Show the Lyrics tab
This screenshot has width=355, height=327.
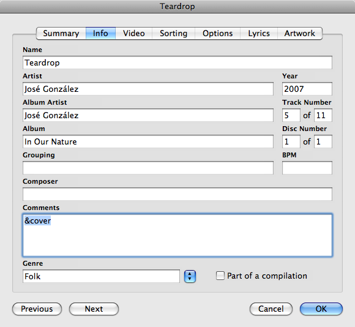pyautogui.click(x=259, y=33)
